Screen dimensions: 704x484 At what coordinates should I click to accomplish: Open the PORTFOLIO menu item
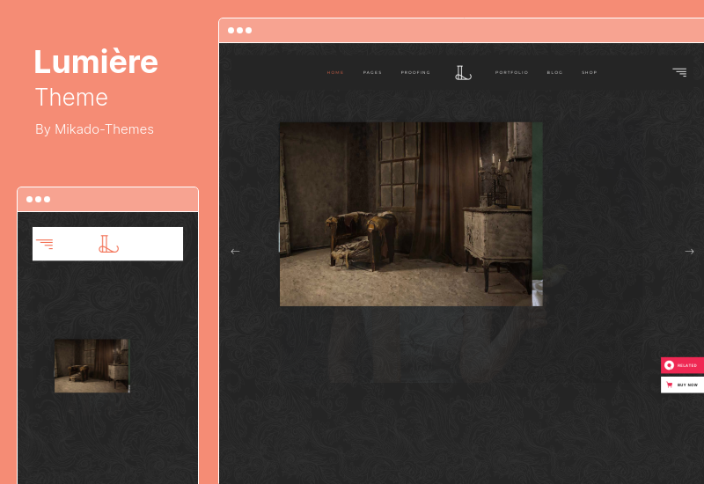point(511,72)
